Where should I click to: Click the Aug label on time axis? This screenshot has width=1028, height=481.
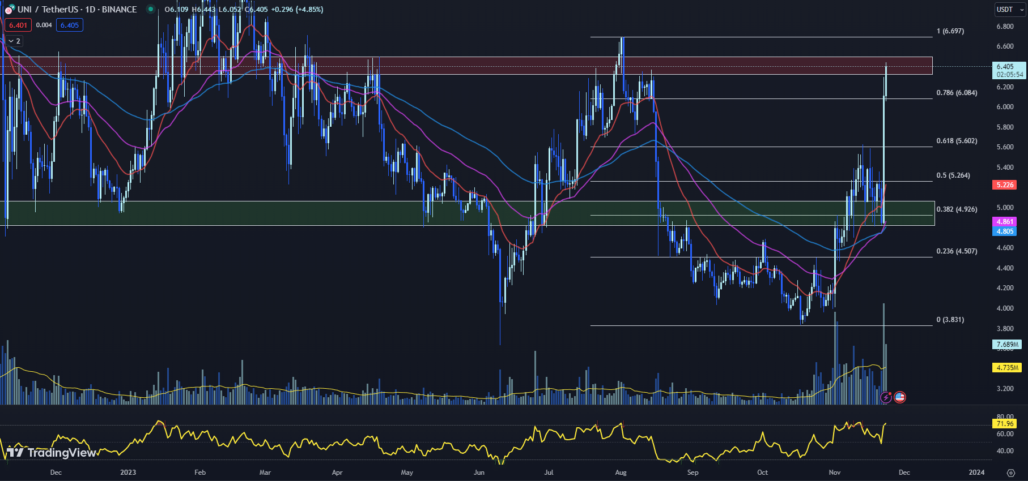[x=621, y=472]
